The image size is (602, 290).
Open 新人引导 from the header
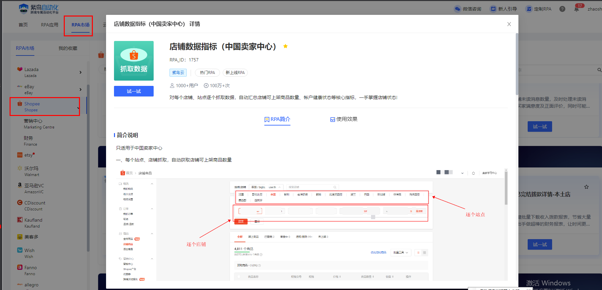(504, 9)
